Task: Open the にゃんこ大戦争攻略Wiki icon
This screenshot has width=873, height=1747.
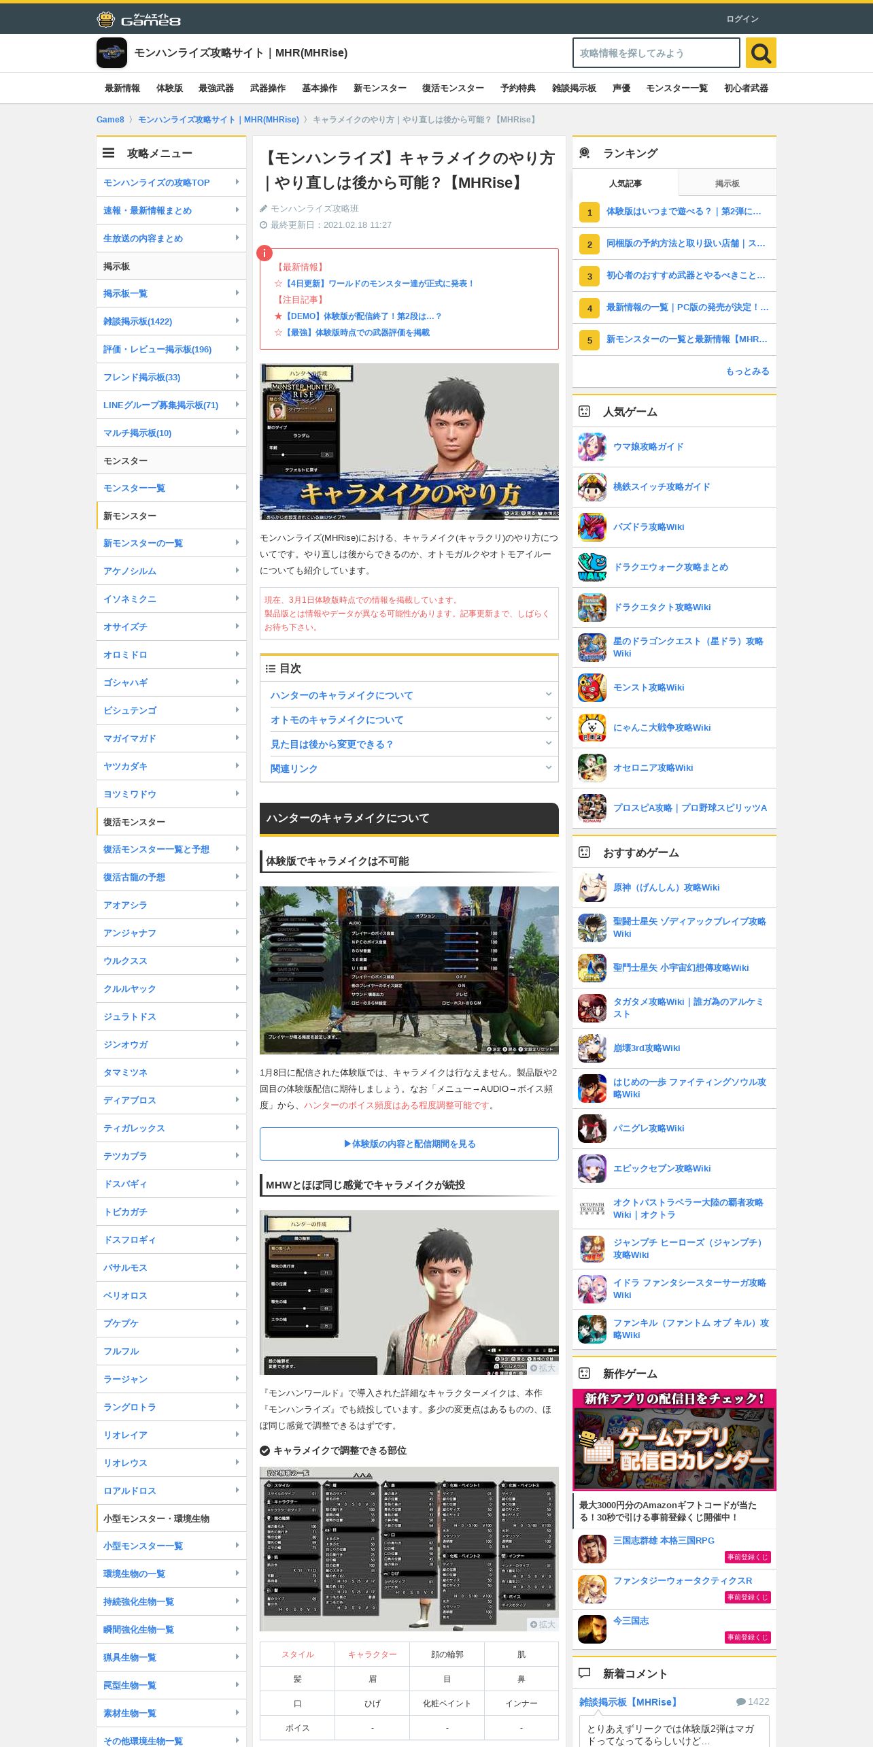Action: (592, 728)
